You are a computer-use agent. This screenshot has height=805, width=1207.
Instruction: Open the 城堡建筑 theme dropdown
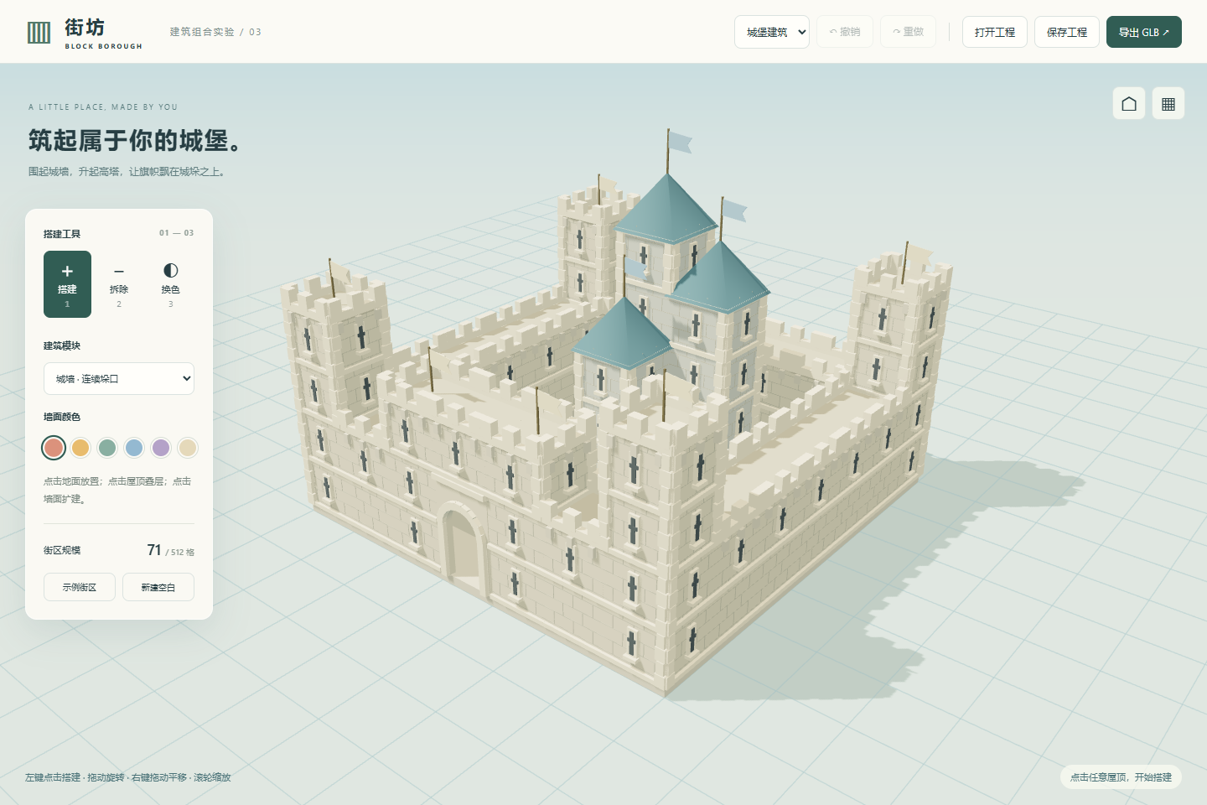[x=772, y=32]
